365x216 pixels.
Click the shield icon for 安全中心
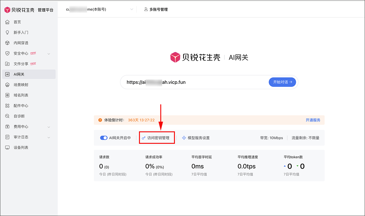[8, 53]
